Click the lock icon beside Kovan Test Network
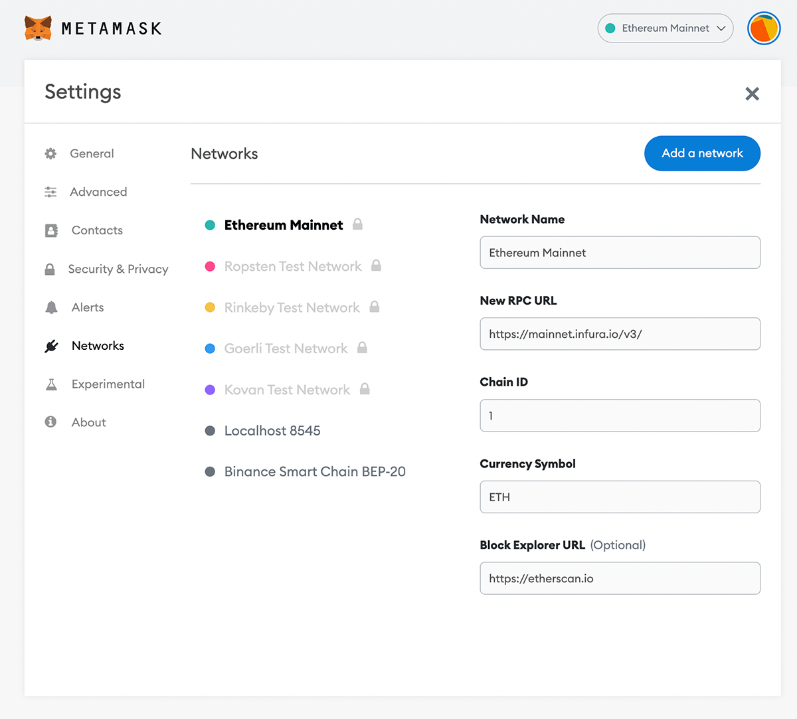Image resolution: width=797 pixels, height=719 pixels. tap(365, 388)
